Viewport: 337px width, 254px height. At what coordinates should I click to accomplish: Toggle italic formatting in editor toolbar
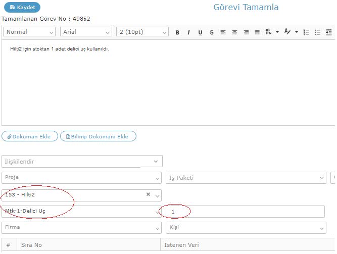188,32
